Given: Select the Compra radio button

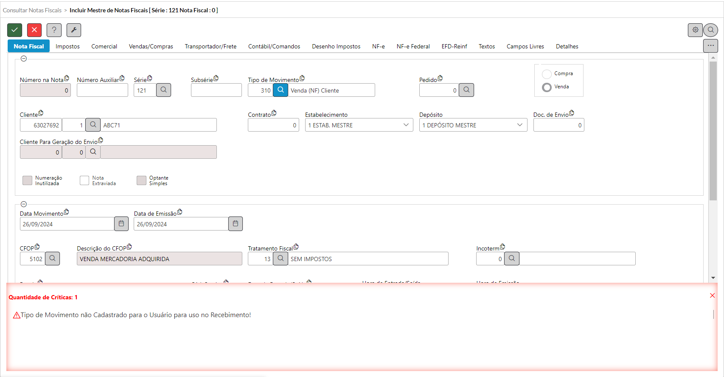Looking at the screenshot, I should coord(547,74).
